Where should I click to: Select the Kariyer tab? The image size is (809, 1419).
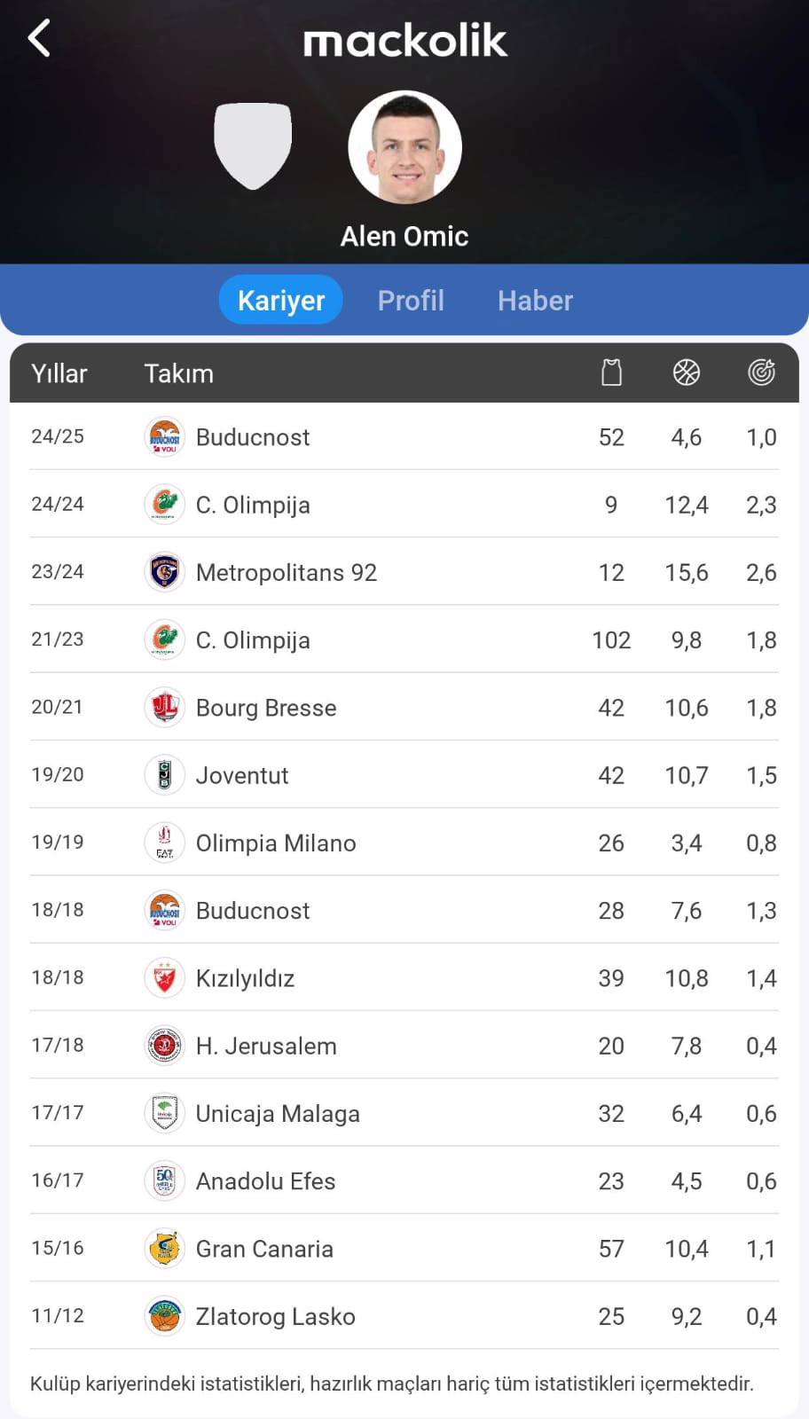[281, 301]
